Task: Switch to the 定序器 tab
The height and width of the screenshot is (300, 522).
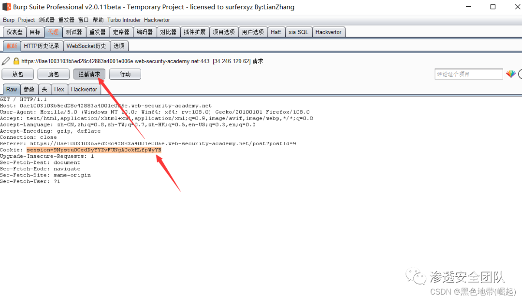Action: 121,32
